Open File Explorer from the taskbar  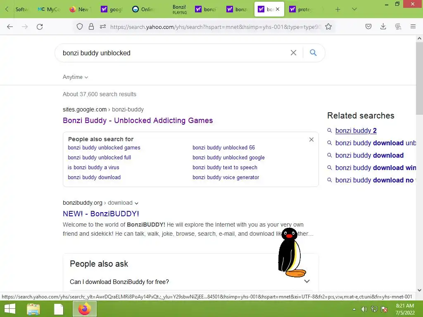[x=33, y=309]
